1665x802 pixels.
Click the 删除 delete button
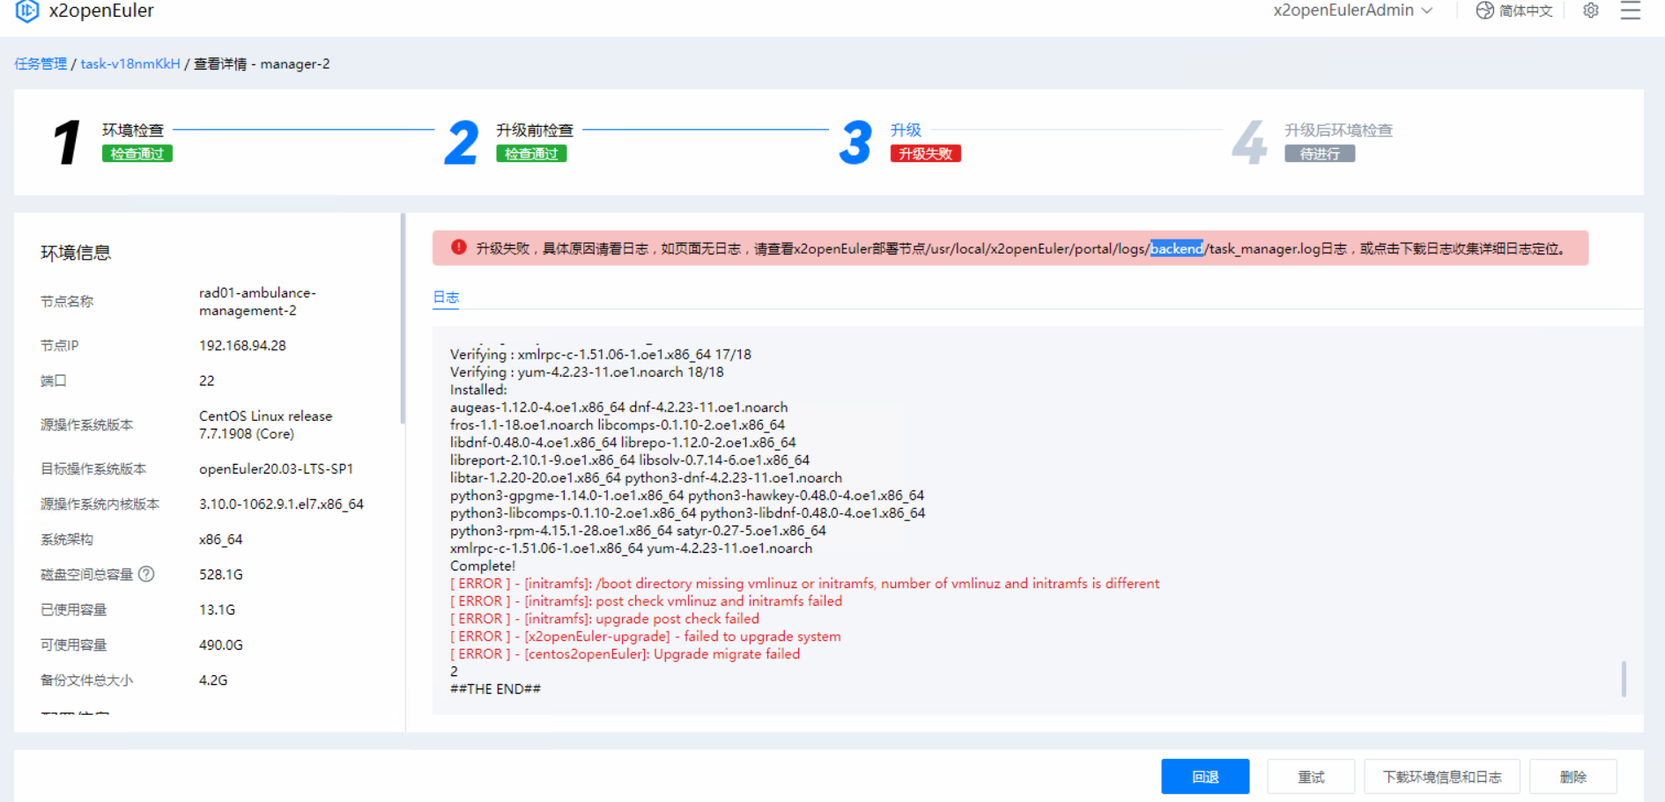[1572, 776]
